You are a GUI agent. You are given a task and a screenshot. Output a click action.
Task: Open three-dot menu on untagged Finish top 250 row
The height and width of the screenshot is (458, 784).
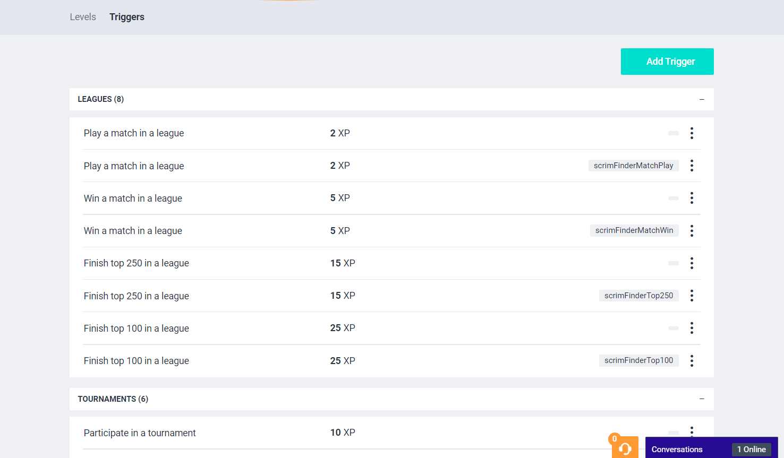point(692,263)
